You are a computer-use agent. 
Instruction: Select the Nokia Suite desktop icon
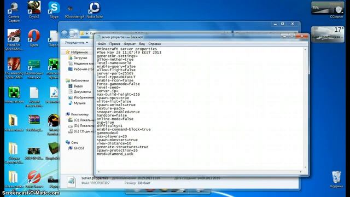(x=95, y=10)
